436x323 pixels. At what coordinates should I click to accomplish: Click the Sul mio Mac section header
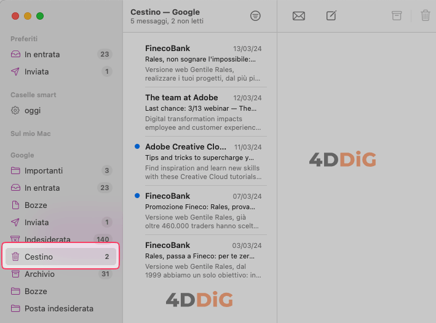click(31, 134)
